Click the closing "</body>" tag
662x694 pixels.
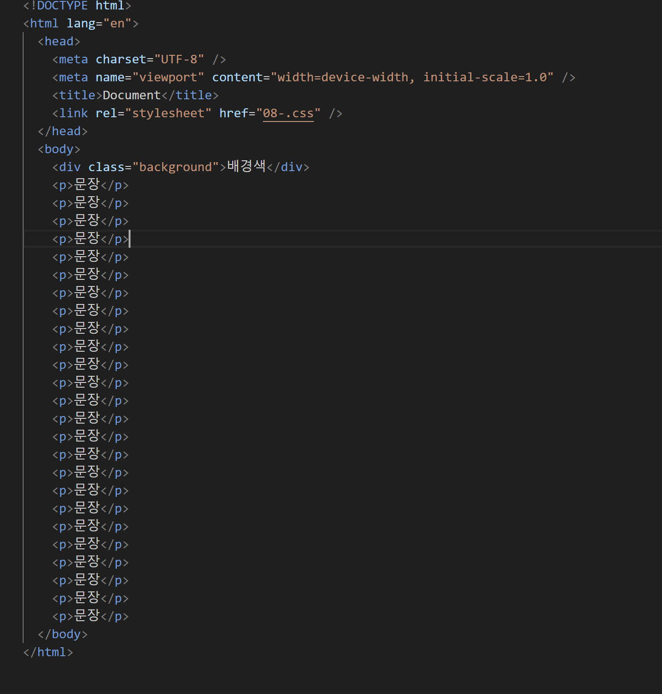pyautogui.click(x=63, y=634)
